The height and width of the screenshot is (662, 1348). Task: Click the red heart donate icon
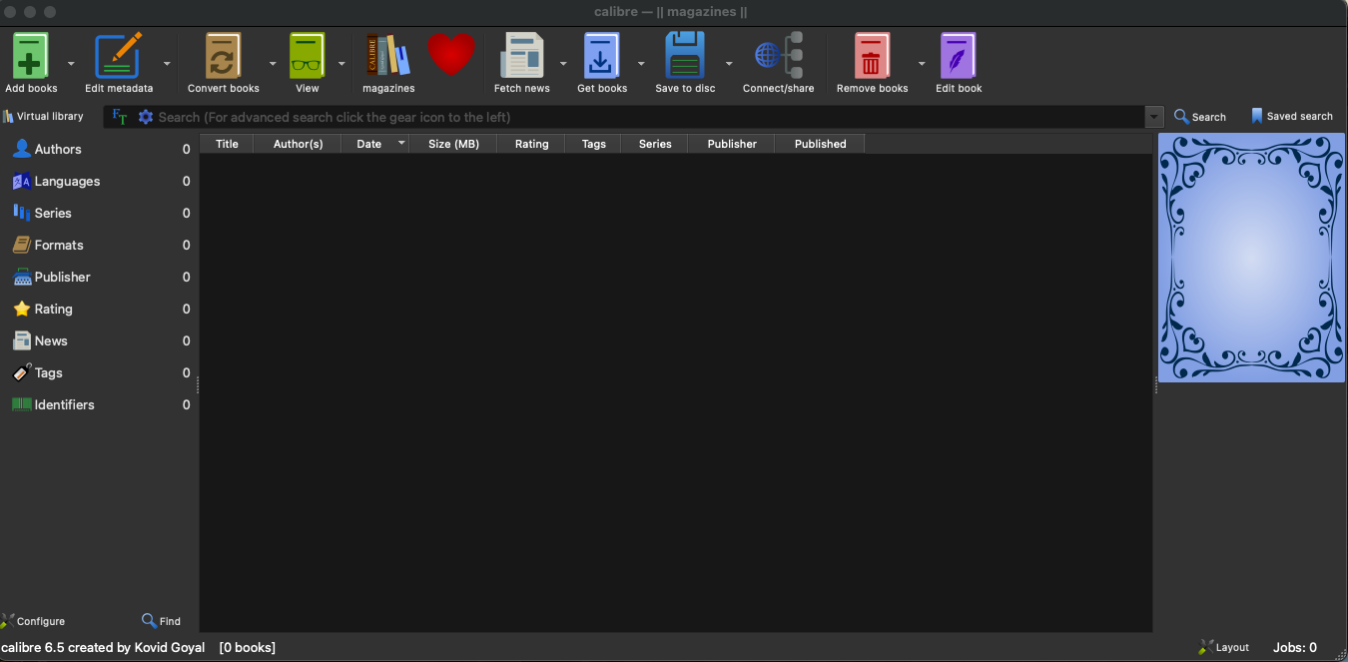point(451,54)
